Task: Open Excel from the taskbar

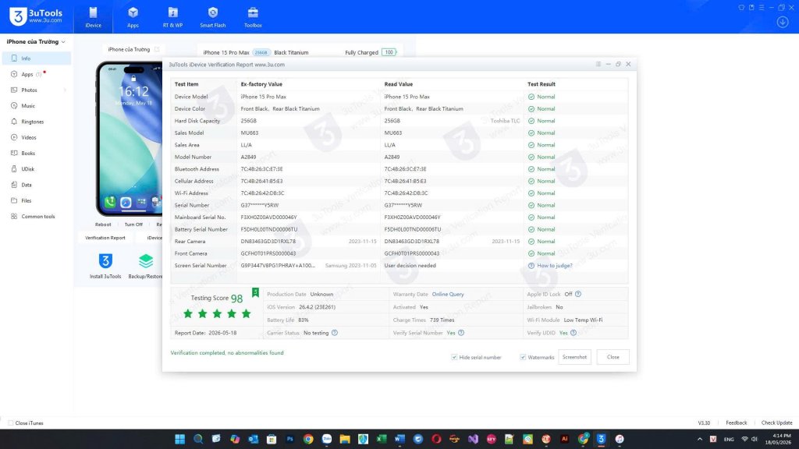Action: 381,439
